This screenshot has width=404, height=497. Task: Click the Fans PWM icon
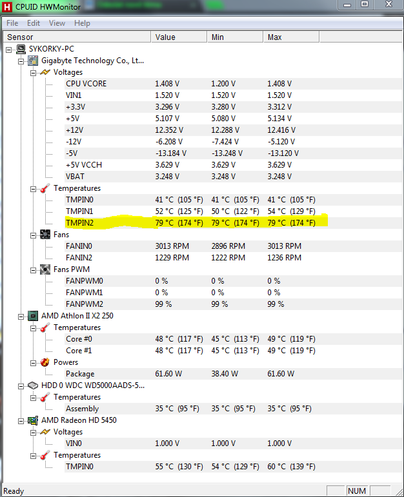tap(45, 269)
